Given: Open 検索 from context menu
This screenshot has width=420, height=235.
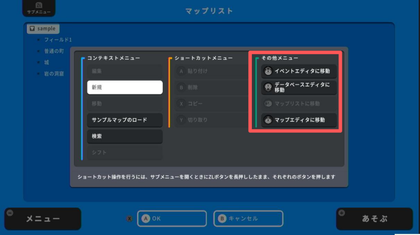Looking at the screenshot, I should (x=125, y=136).
